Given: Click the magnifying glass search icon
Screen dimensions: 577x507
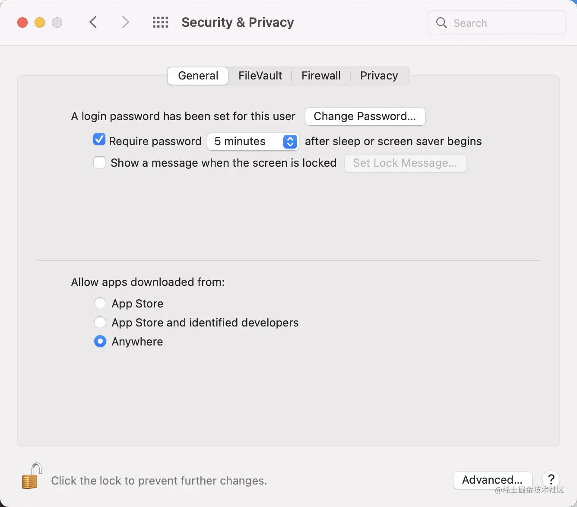Looking at the screenshot, I should 441,23.
